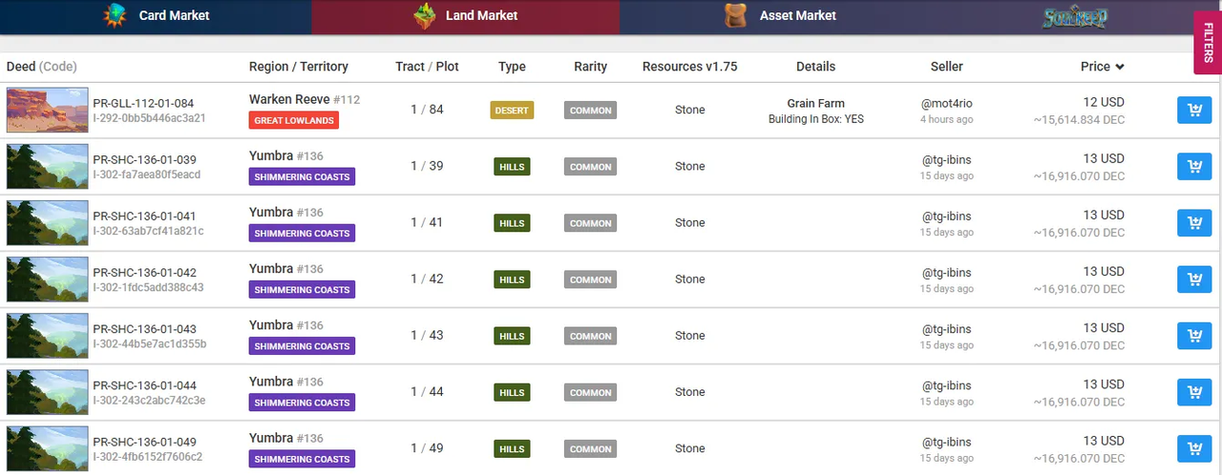Add plot PR-GLL-112-01-084 to cart
This screenshot has height=475, width=1222.
[x=1194, y=111]
